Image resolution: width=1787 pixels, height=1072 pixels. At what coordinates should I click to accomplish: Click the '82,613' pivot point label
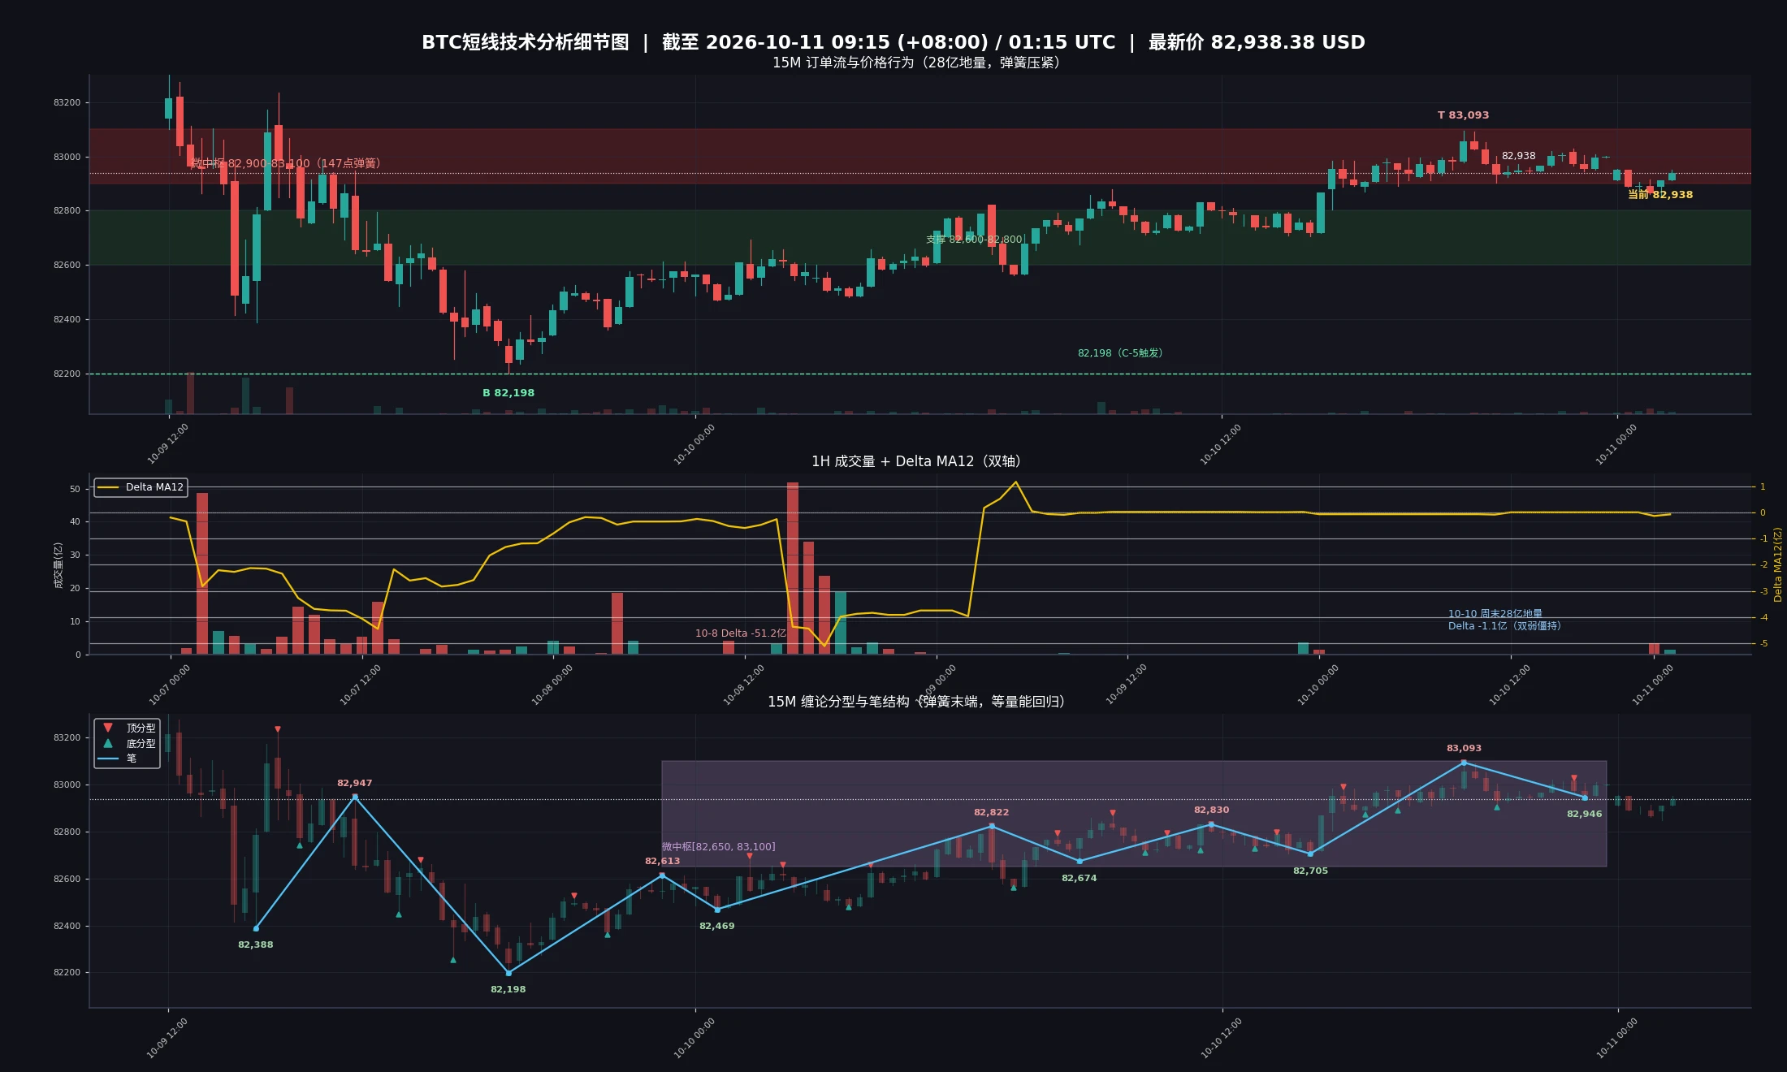pyautogui.click(x=662, y=862)
